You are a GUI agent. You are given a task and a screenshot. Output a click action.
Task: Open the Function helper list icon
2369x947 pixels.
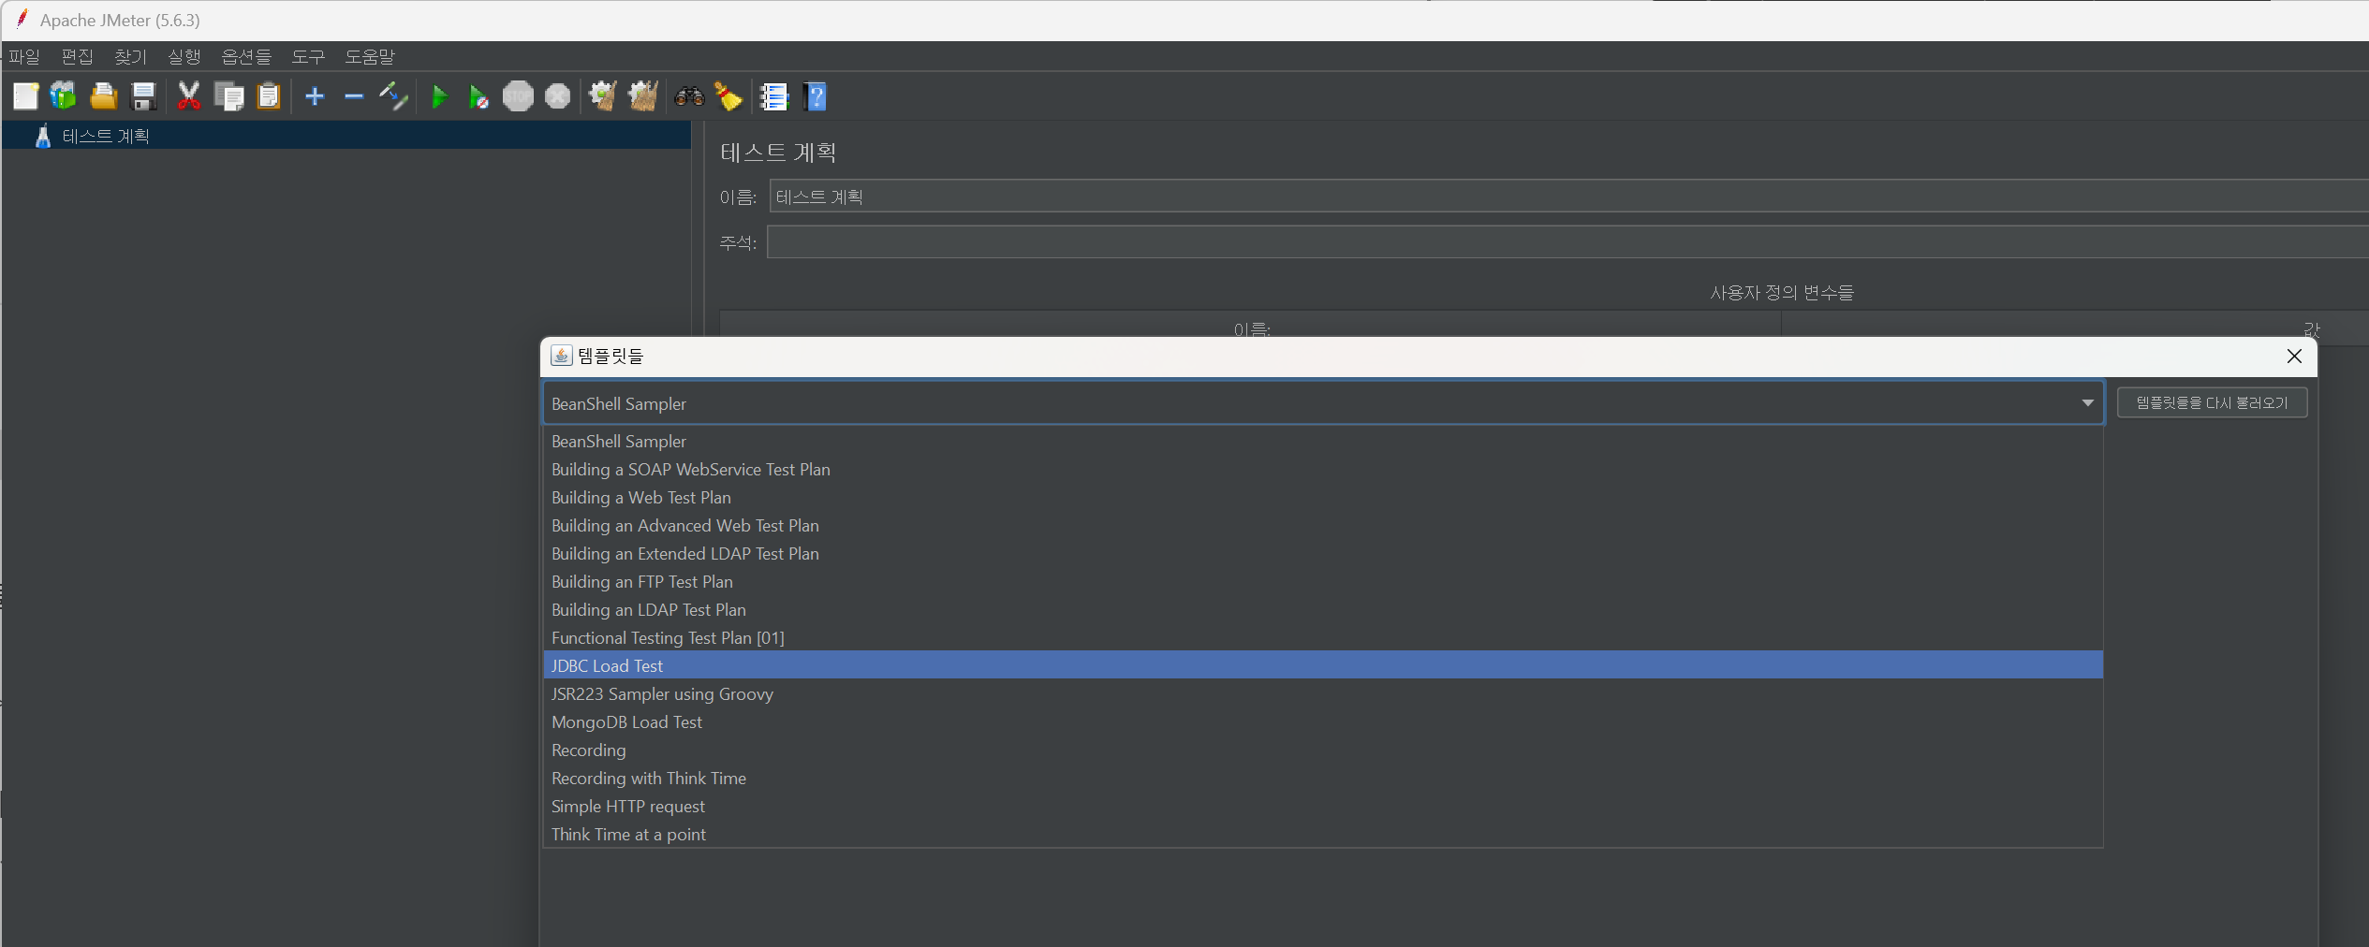point(774,96)
